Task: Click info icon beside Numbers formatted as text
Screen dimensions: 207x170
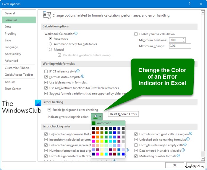Action: [x=127, y=150]
